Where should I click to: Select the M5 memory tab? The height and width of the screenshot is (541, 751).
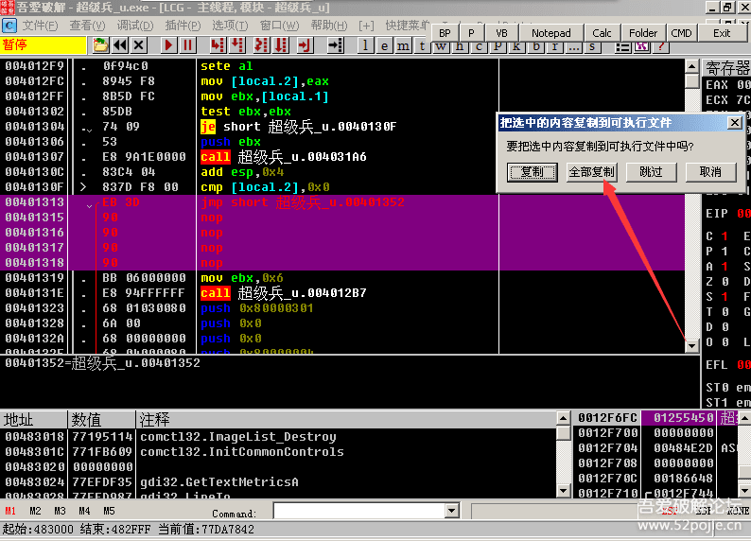(x=109, y=511)
